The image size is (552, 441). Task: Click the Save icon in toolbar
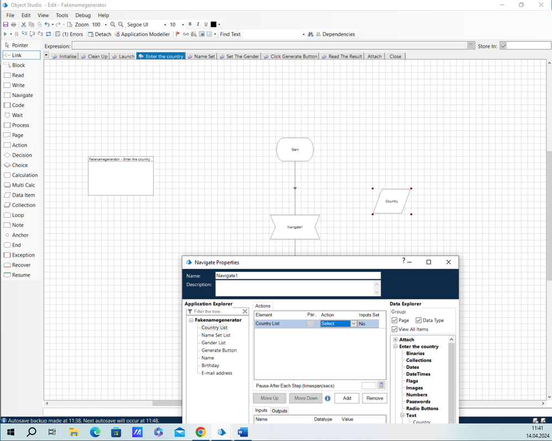point(6,25)
